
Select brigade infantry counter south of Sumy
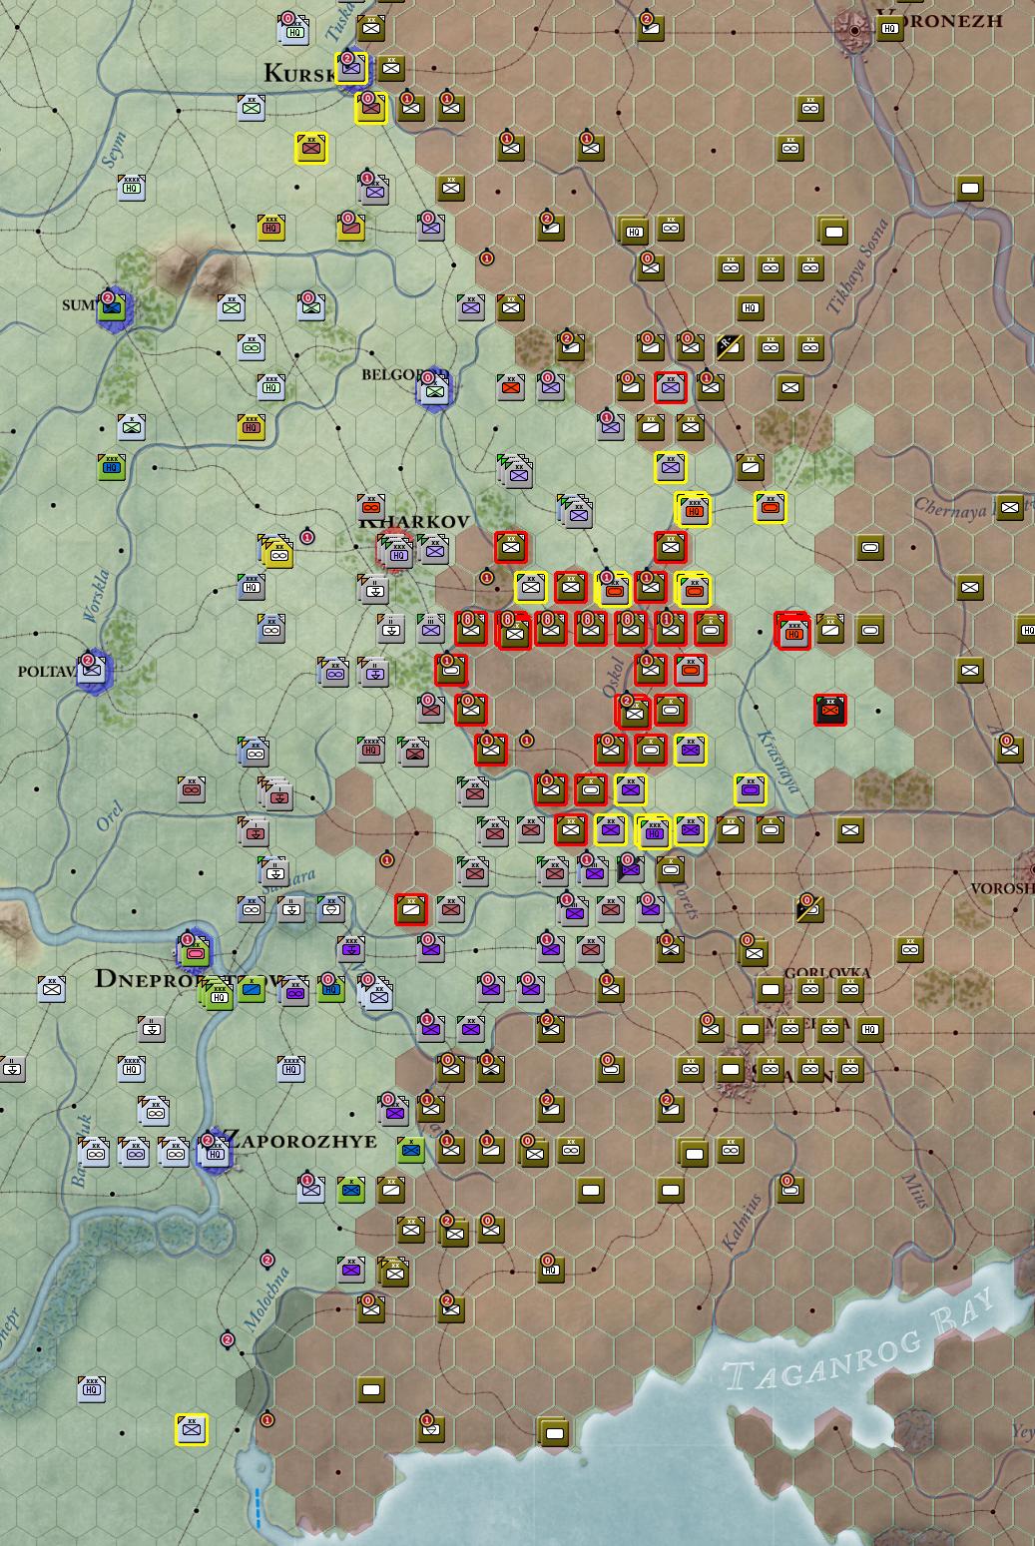(132, 427)
